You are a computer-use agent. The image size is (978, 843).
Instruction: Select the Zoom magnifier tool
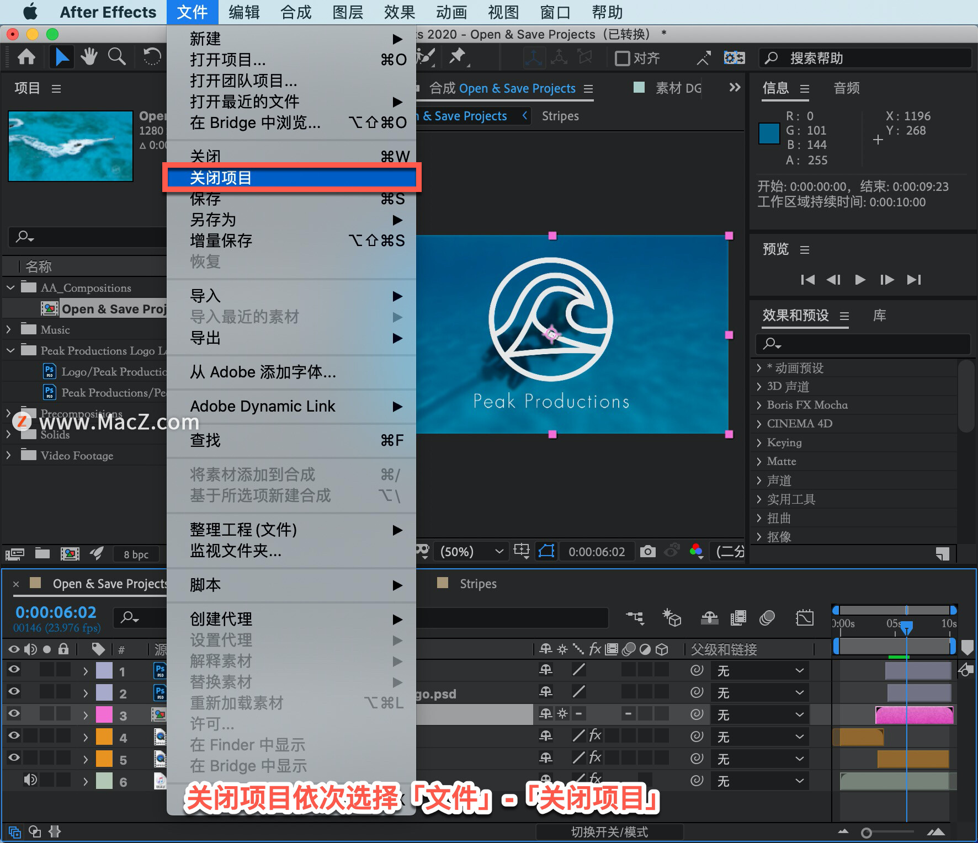click(x=116, y=57)
